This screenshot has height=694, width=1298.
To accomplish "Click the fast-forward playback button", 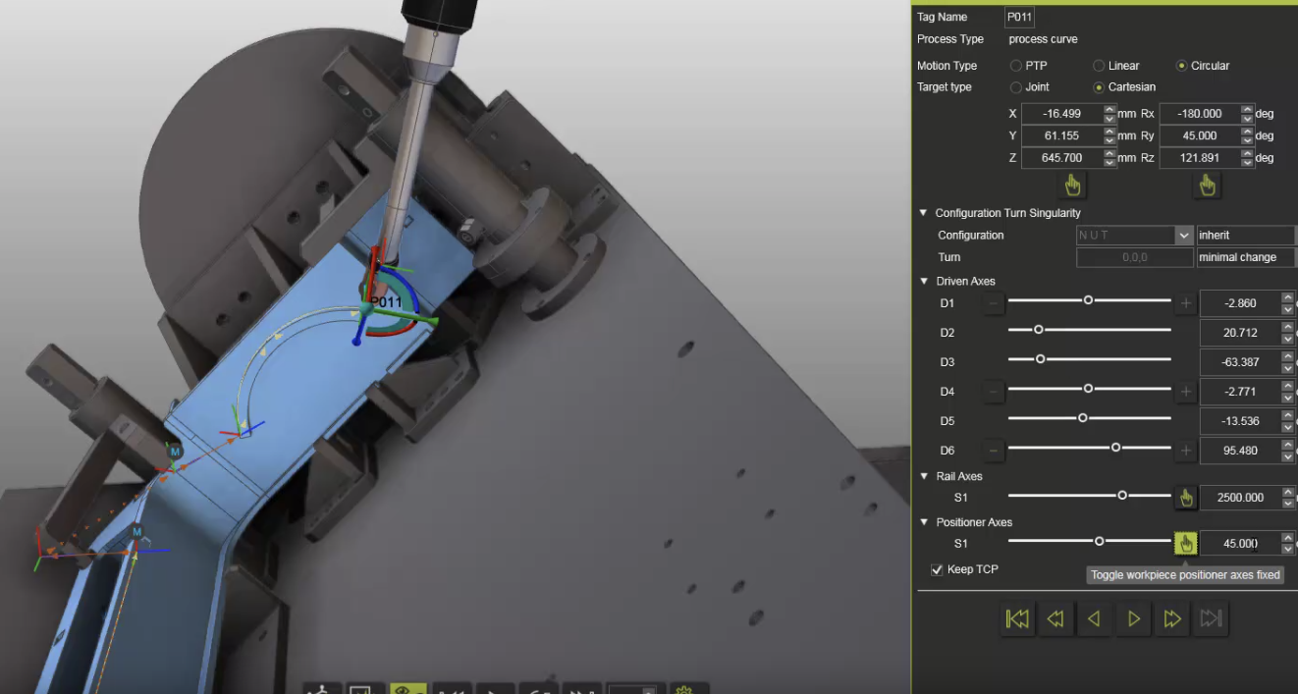I will [x=1171, y=617].
